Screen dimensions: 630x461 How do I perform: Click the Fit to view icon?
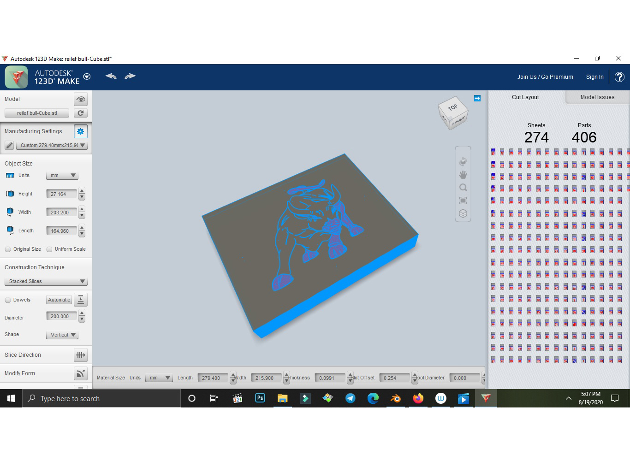pos(463,201)
